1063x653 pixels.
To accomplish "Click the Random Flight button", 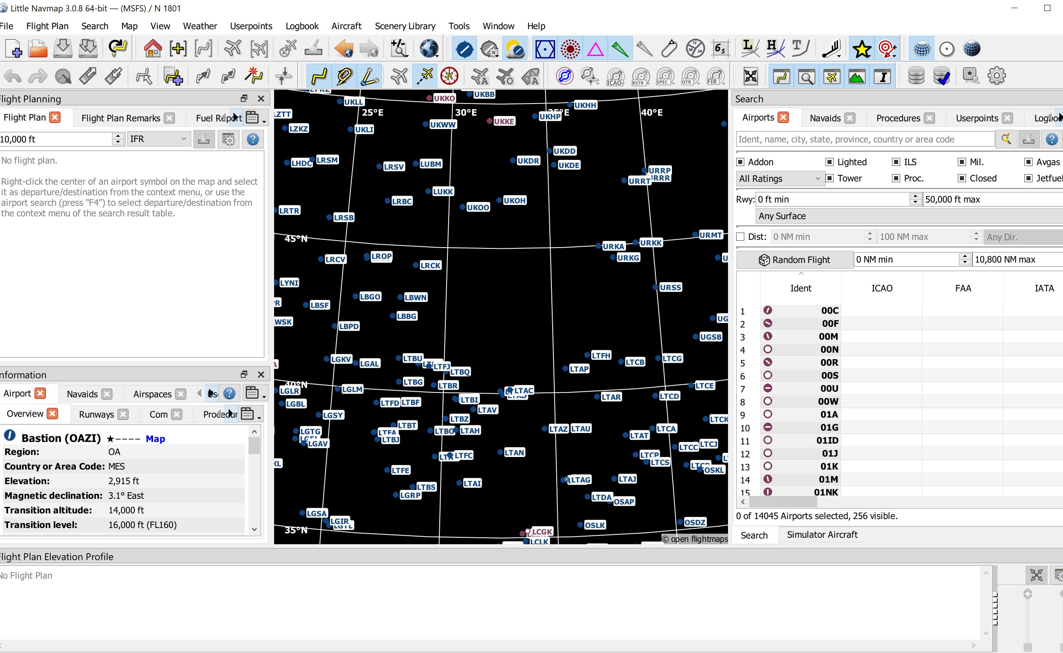I will (795, 260).
